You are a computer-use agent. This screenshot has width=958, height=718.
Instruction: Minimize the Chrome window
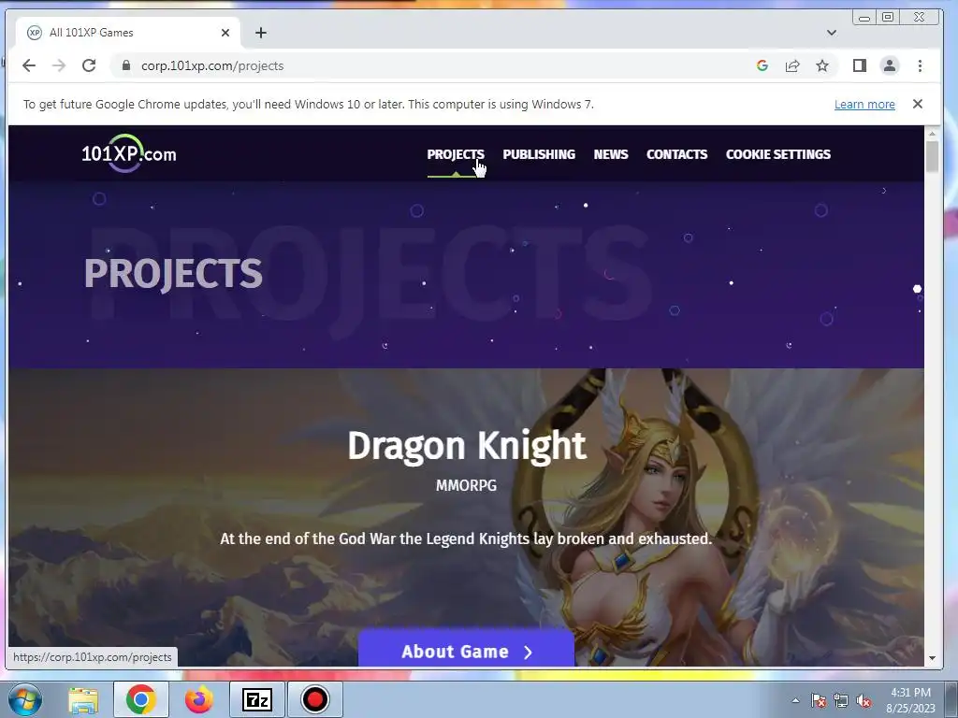pos(864,18)
